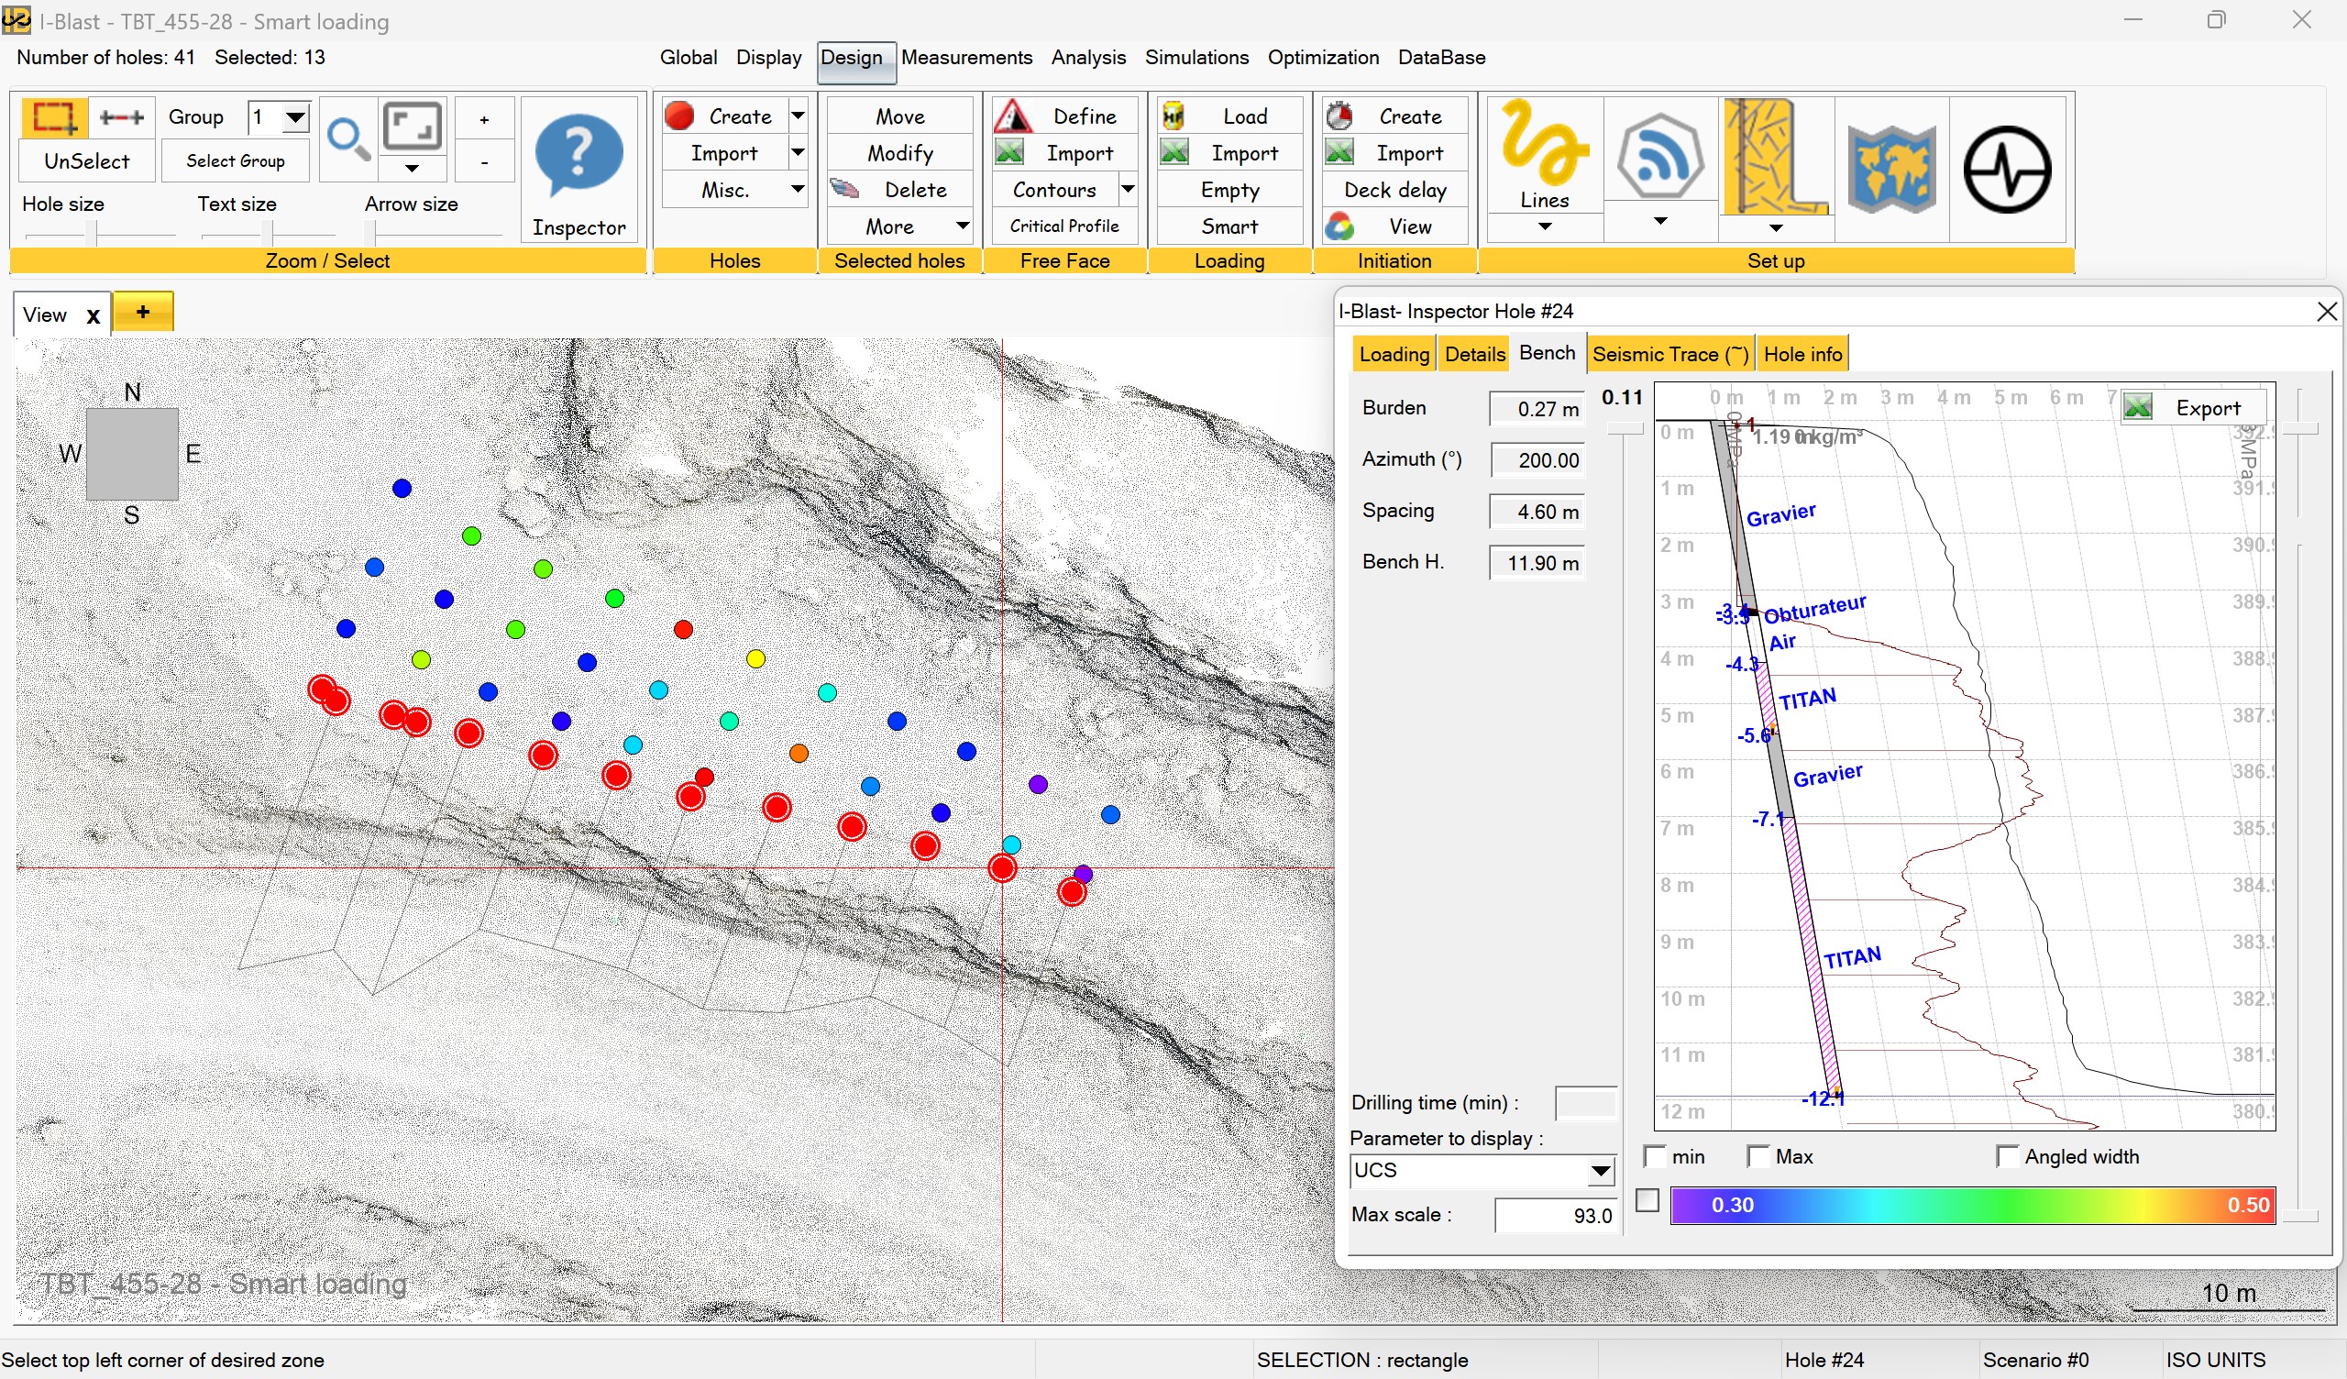The image size is (2347, 1379).
Task: Click the world map setup icon
Action: pos(1891,170)
